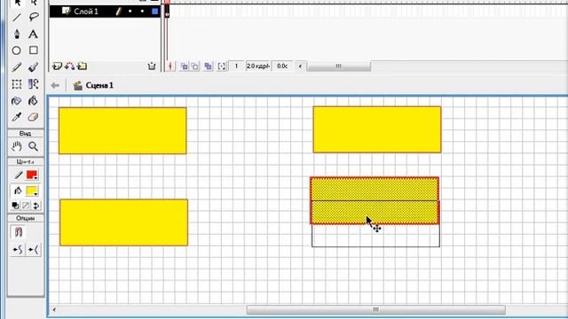Click the first frame of Слой 1
This screenshot has width=568, height=319.
[x=167, y=12]
